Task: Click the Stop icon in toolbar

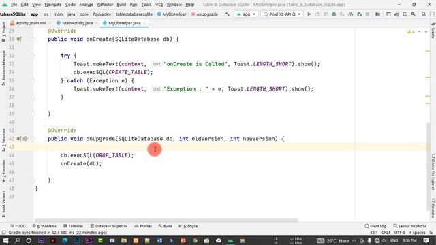Action: (x=367, y=14)
